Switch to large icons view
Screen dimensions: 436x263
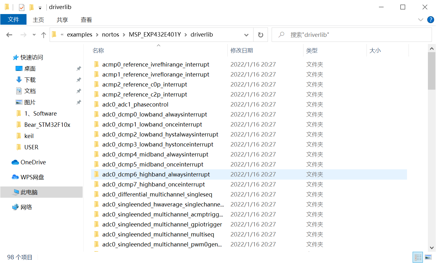coord(428,257)
